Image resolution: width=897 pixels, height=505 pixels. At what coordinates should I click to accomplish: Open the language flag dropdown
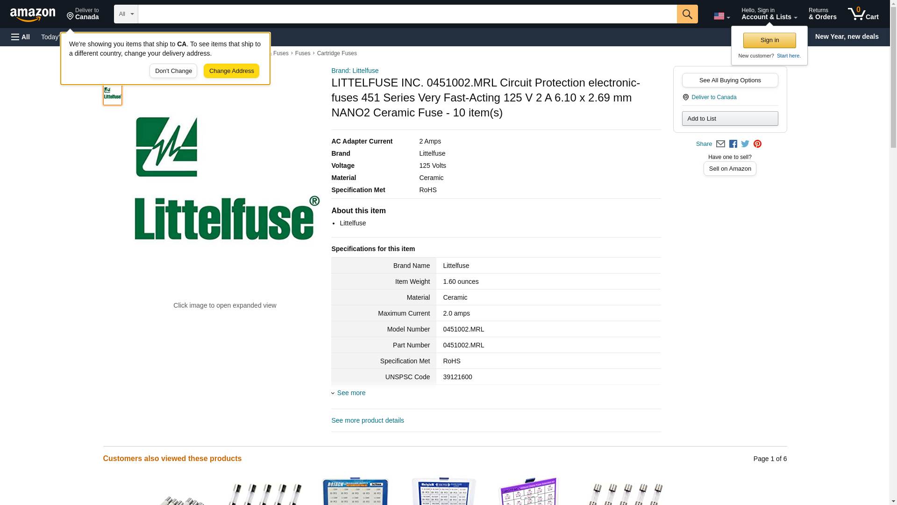(x=721, y=16)
